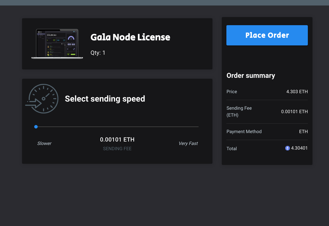Image resolution: width=329 pixels, height=226 pixels.
Task: Click the 4.303 ETH price value
Action: click(297, 92)
